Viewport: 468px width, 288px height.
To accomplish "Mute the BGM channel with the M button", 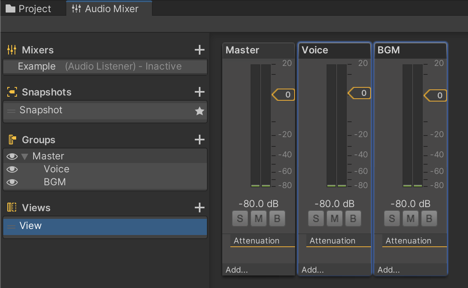I will (x=410, y=218).
